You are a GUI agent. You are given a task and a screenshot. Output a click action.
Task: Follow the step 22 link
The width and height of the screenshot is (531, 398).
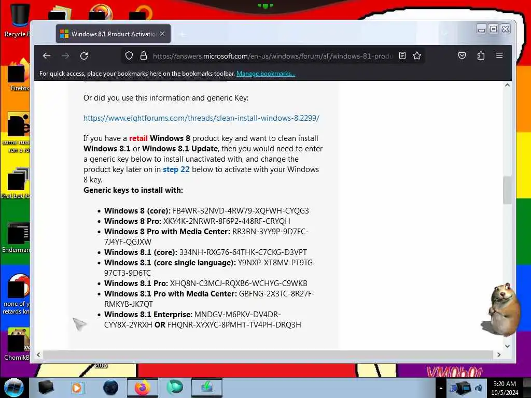176,169
